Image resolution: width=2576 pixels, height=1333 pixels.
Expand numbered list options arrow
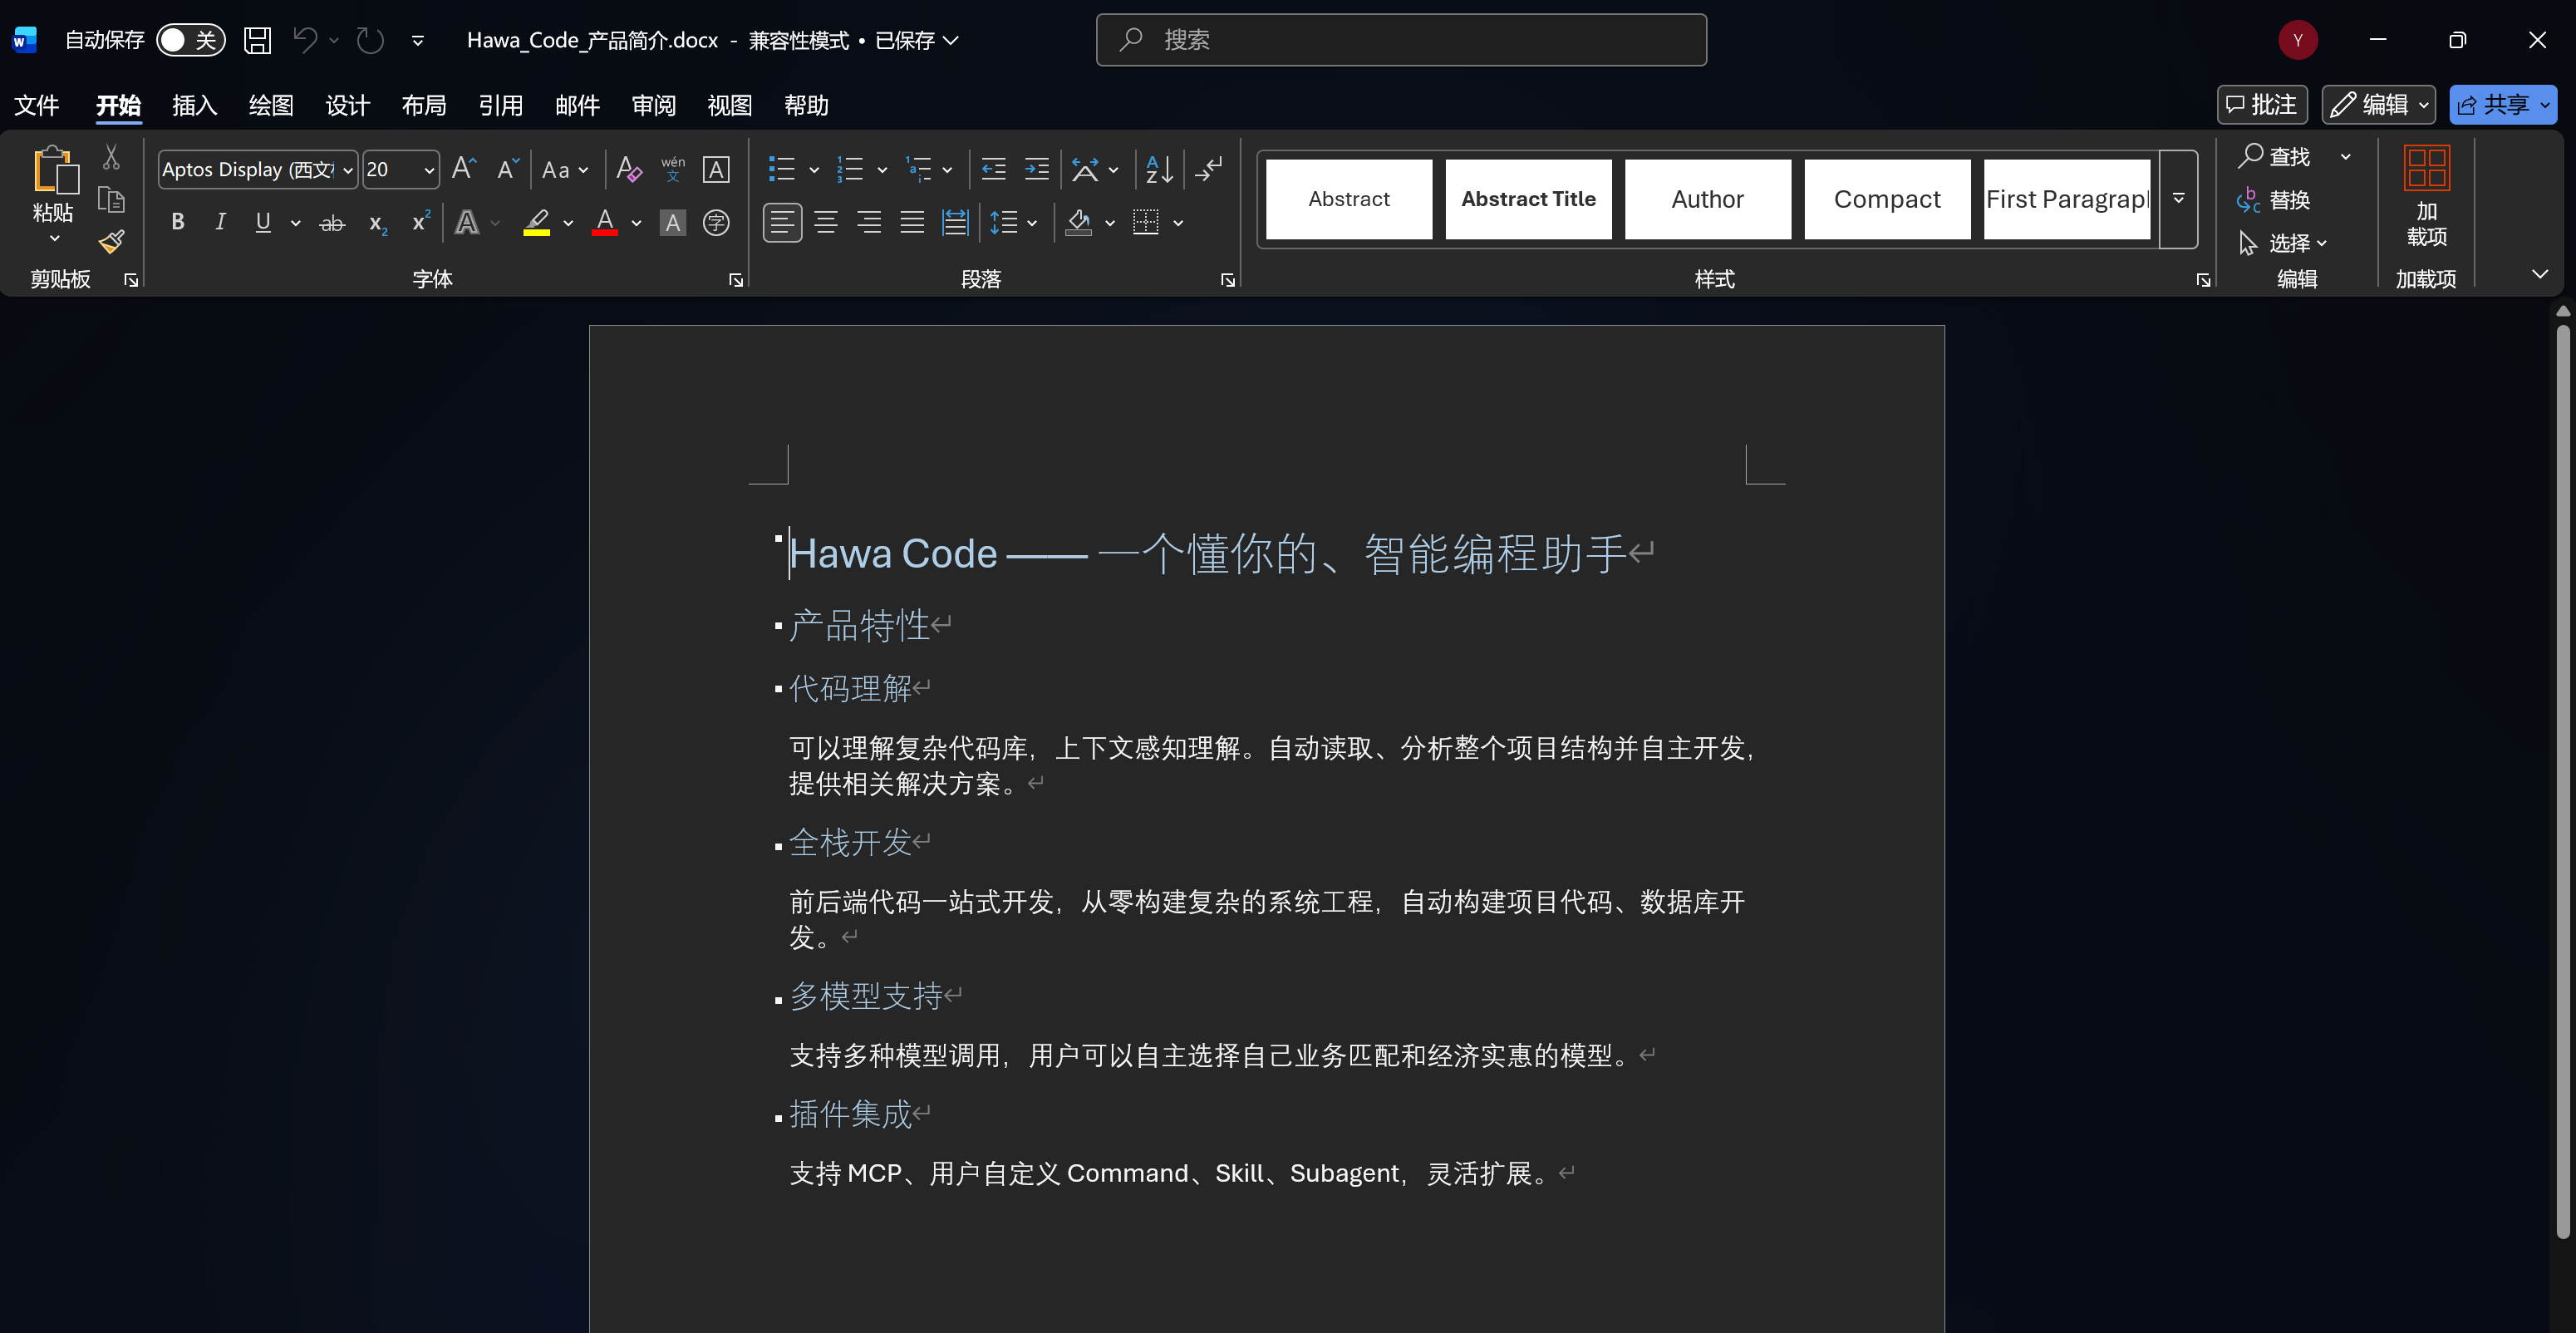click(x=882, y=169)
